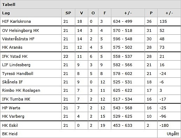Screen dimensions: 181x138
Task: Open the HK Varberg team entry
Action: click(x=13, y=116)
